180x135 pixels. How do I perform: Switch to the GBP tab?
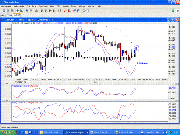3,15
